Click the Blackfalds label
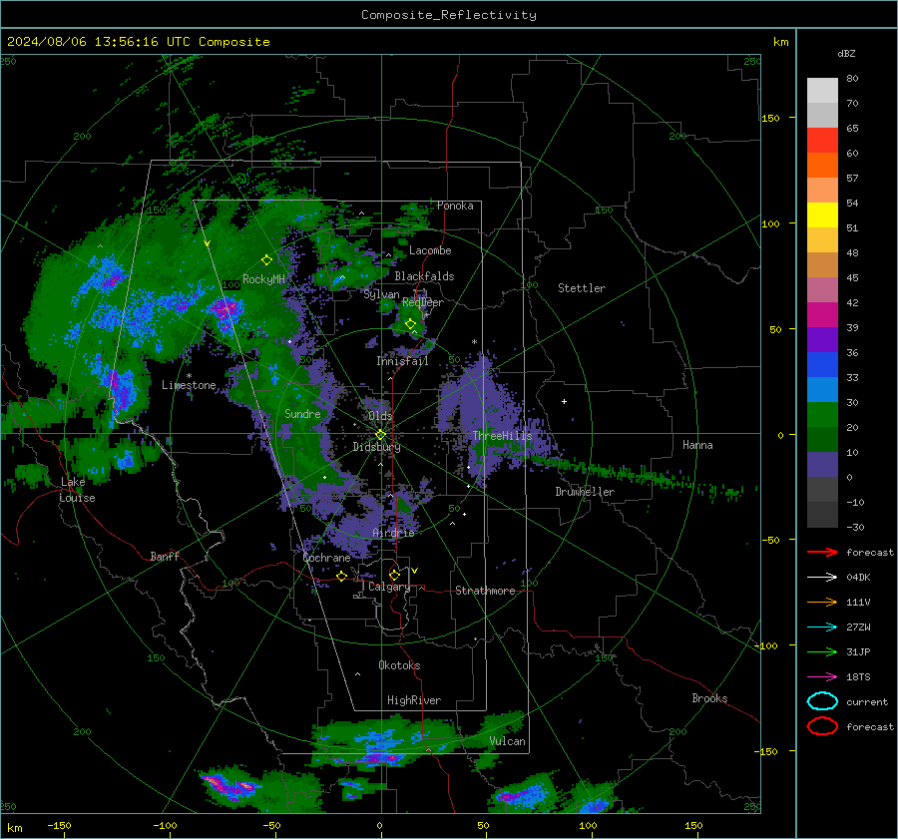The width and height of the screenshot is (898, 839). pyautogui.click(x=424, y=276)
